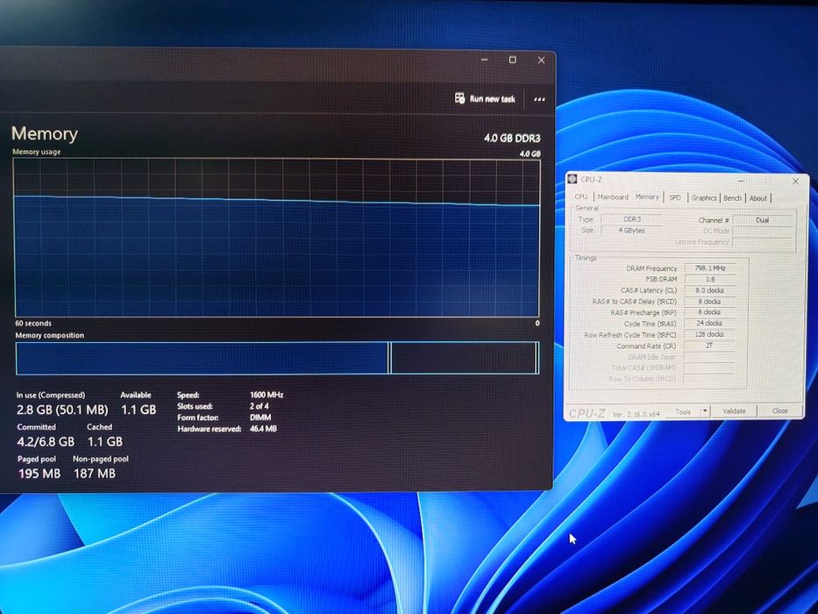818x614 pixels.
Task: Click Run new task icon in Task Manager
Action: 459,98
